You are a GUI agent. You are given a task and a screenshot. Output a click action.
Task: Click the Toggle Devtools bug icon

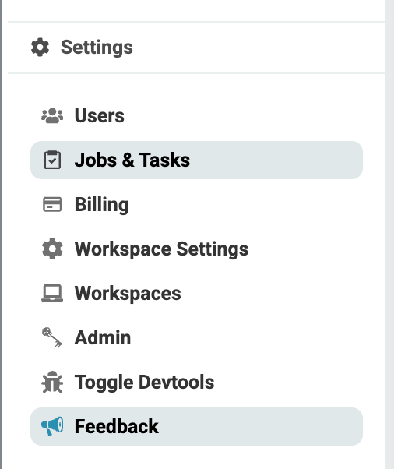52,382
